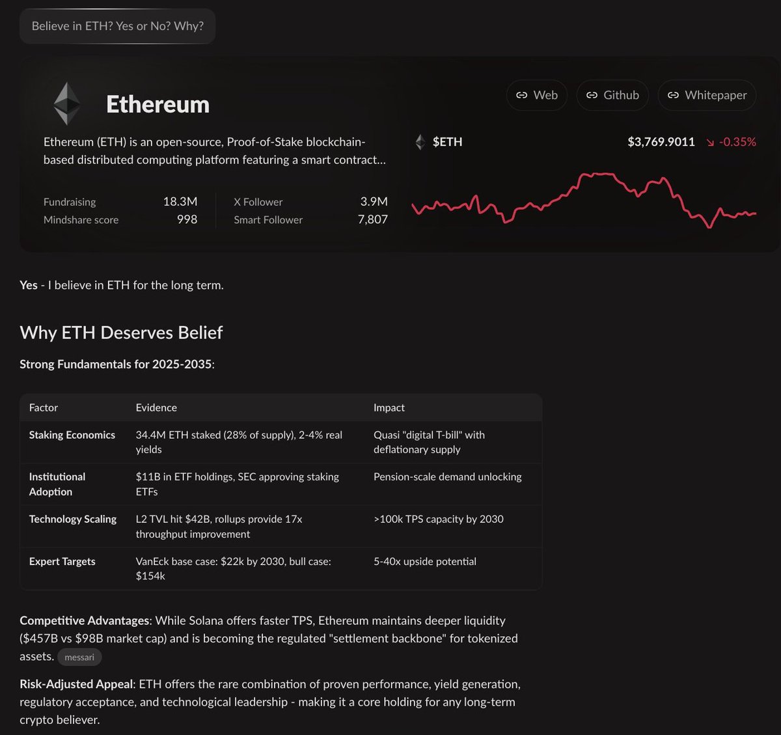Click the Factor column header
Viewport: 781px width, 735px height.
point(44,408)
